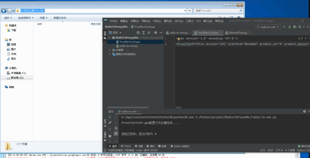
Task: Switch to the ElementTree.py editor tab
Action: tap(238, 33)
